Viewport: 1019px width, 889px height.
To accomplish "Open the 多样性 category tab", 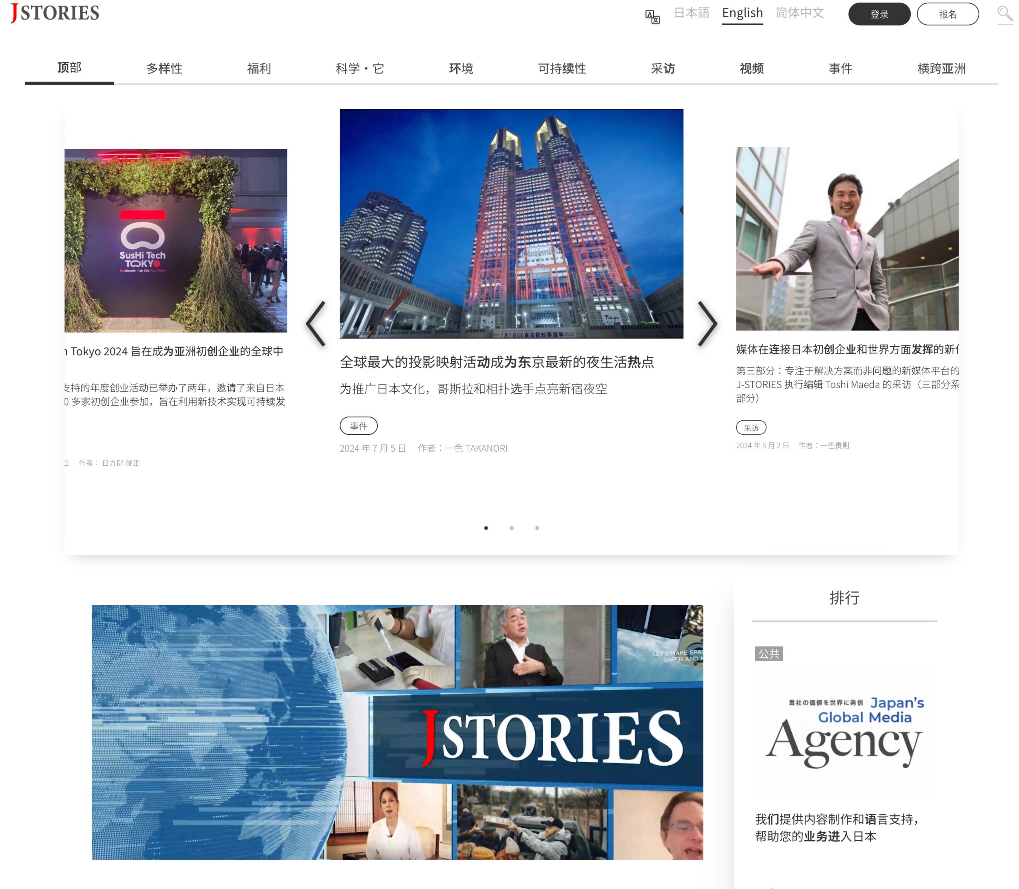I will coord(164,68).
